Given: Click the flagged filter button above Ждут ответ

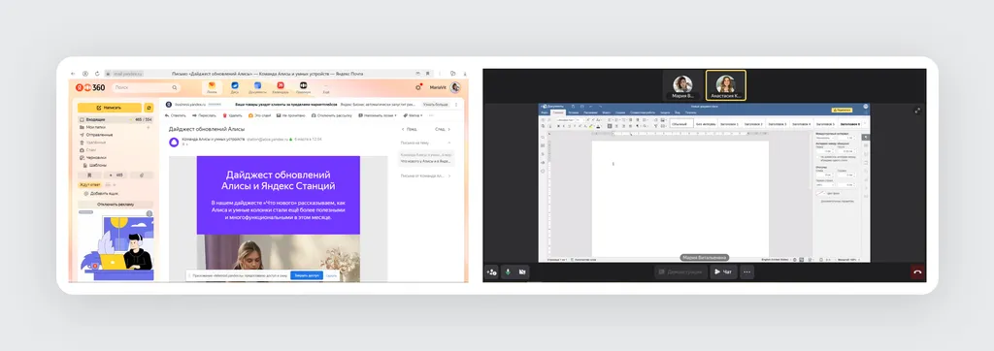Looking at the screenshot, I should tap(90, 175).
